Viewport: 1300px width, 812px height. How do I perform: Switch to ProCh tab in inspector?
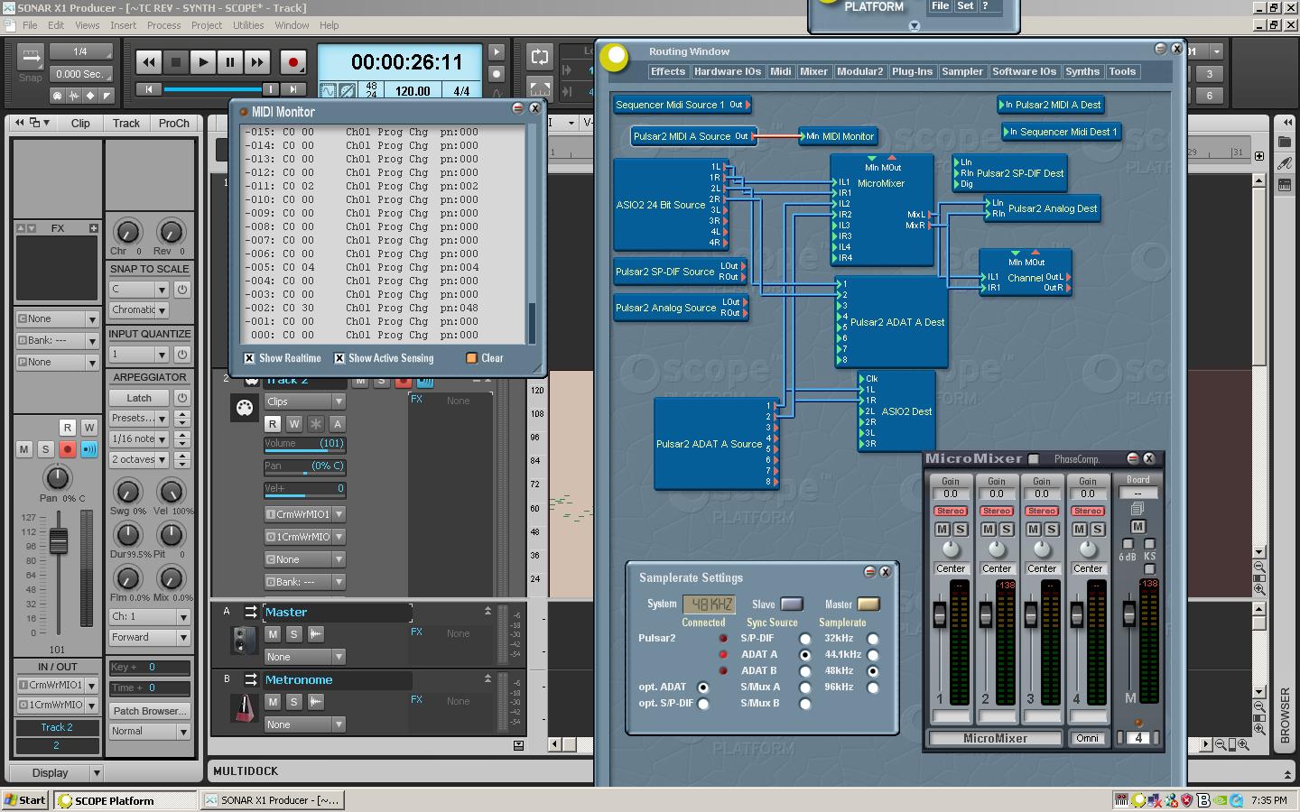pyautogui.click(x=173, y=124)
